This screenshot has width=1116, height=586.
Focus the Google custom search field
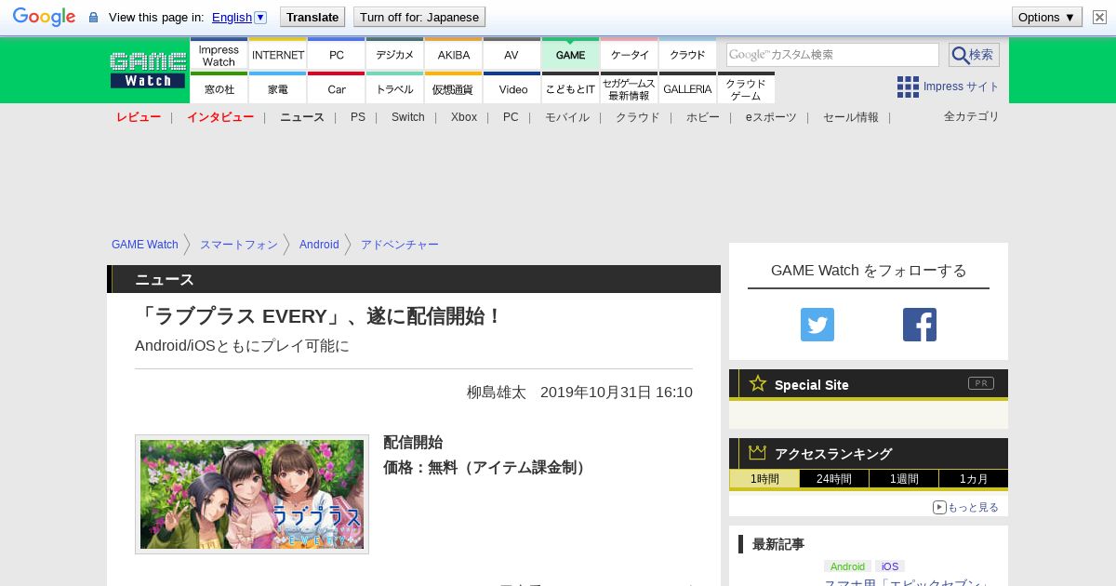(x=832, y=55)
